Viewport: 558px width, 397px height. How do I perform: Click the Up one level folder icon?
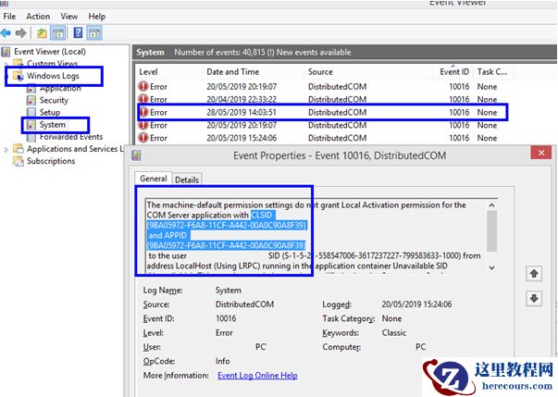tap(42, 33)
